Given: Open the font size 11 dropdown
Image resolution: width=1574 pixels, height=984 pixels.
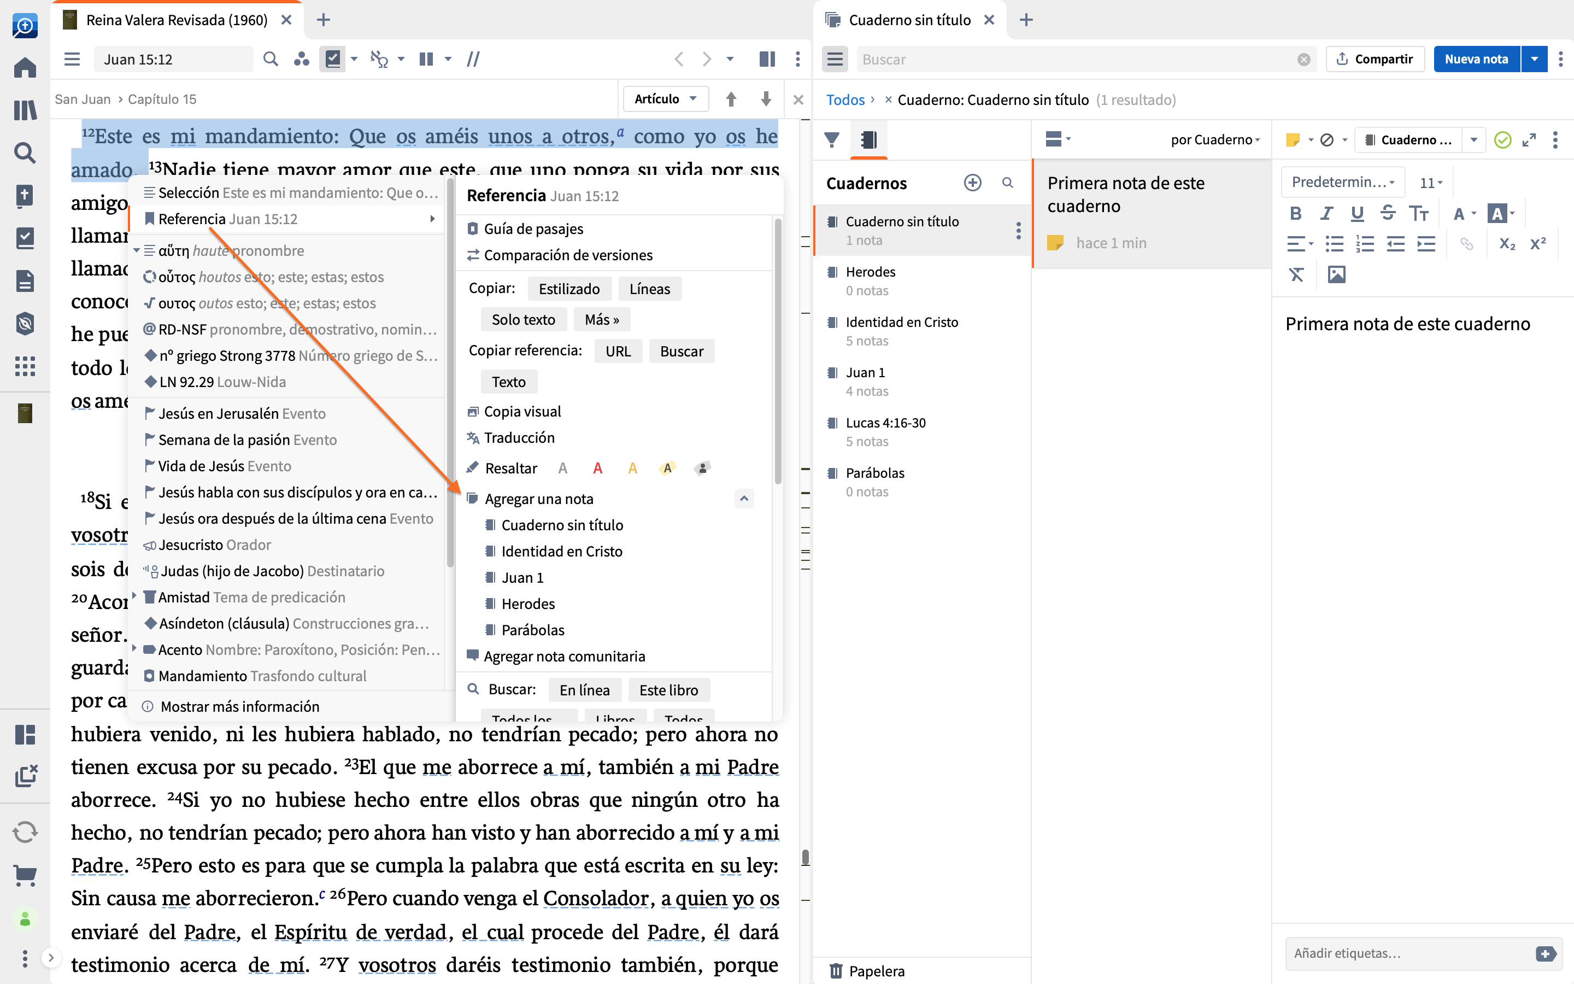Looking at the screenshot, I should tap(1431, 183).
